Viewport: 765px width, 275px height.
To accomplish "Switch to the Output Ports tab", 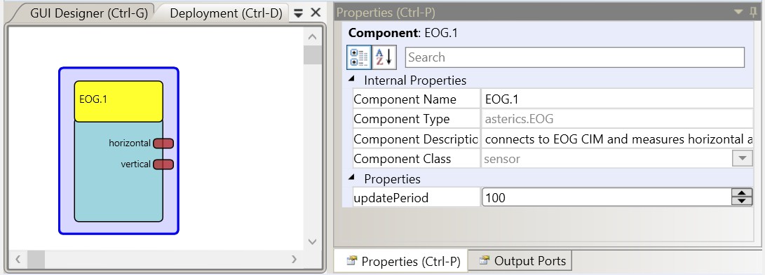I will click(x=520, y=261).
